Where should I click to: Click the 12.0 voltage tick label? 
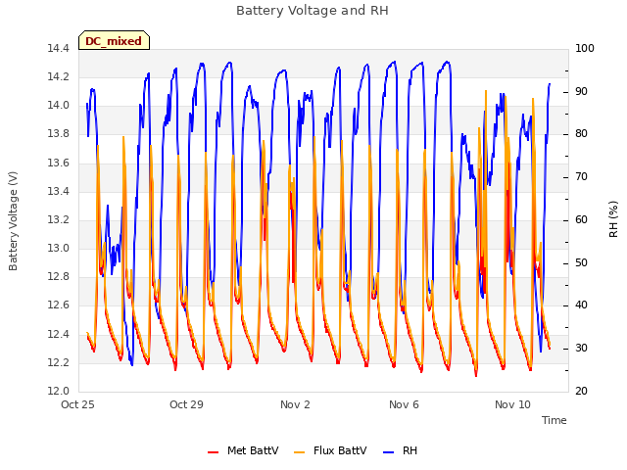tap(59, 392)
